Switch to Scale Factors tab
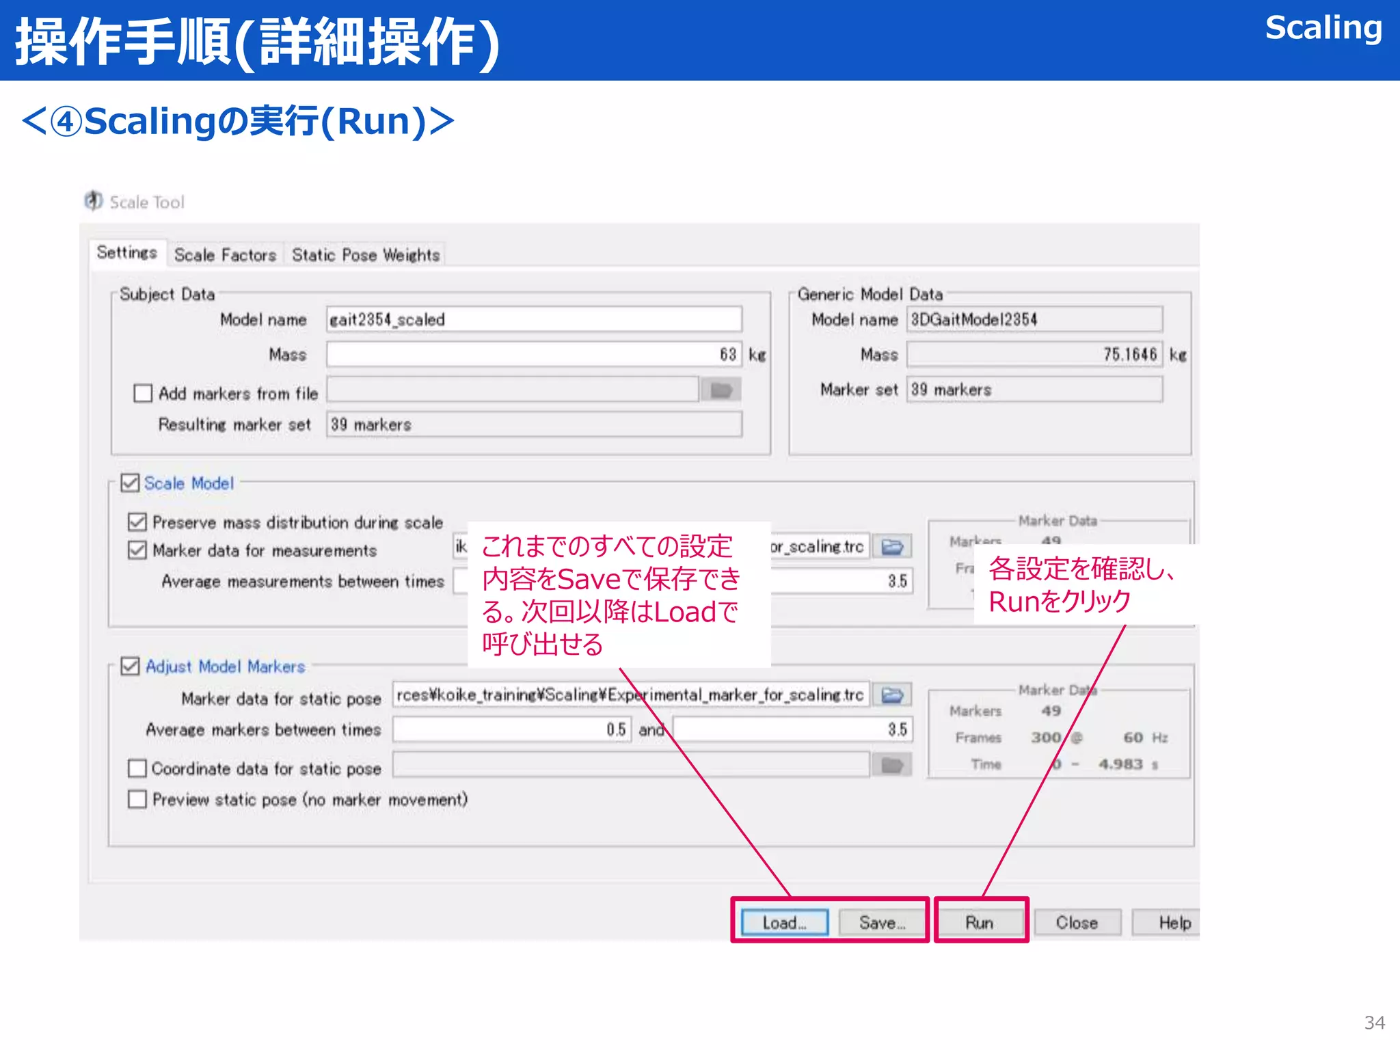This screenshot has height=1050, width=1400. [225, 255]
